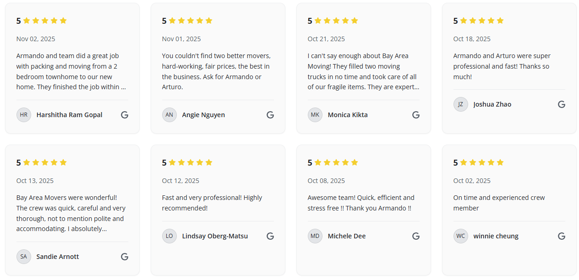Click the star rating on Oct 18 review
The image size is (579, 280).
point(481,21)
